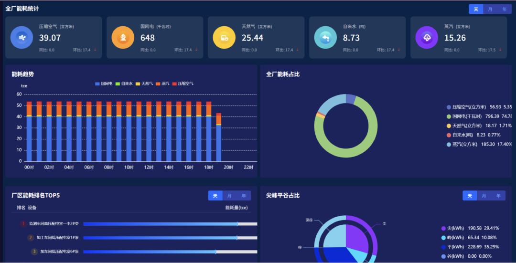Click the purple steam (蒸汽) icon
516x263 pixels.
coord(427,37)
